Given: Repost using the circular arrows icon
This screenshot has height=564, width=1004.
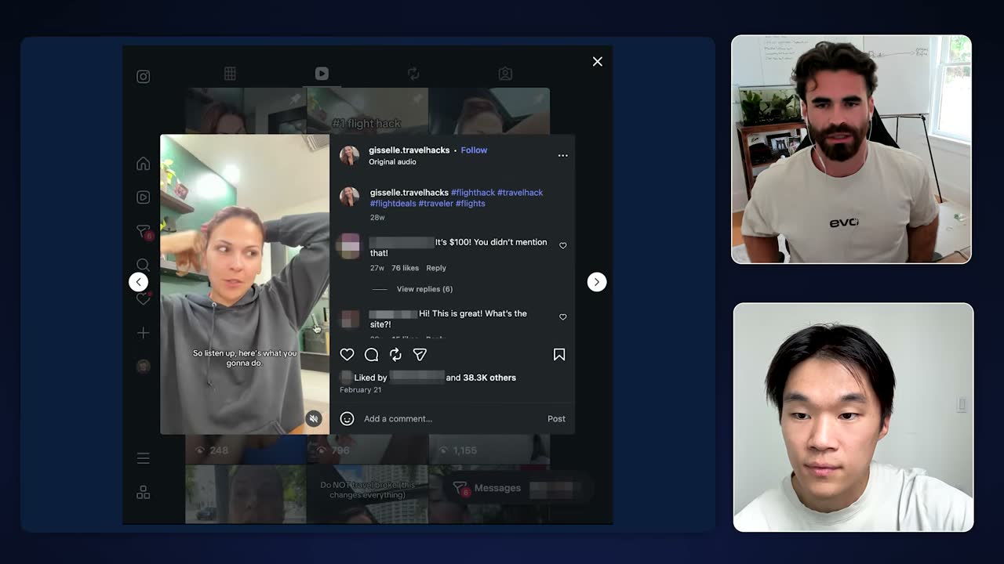Looking at the screenshot, I should (396, 355).
